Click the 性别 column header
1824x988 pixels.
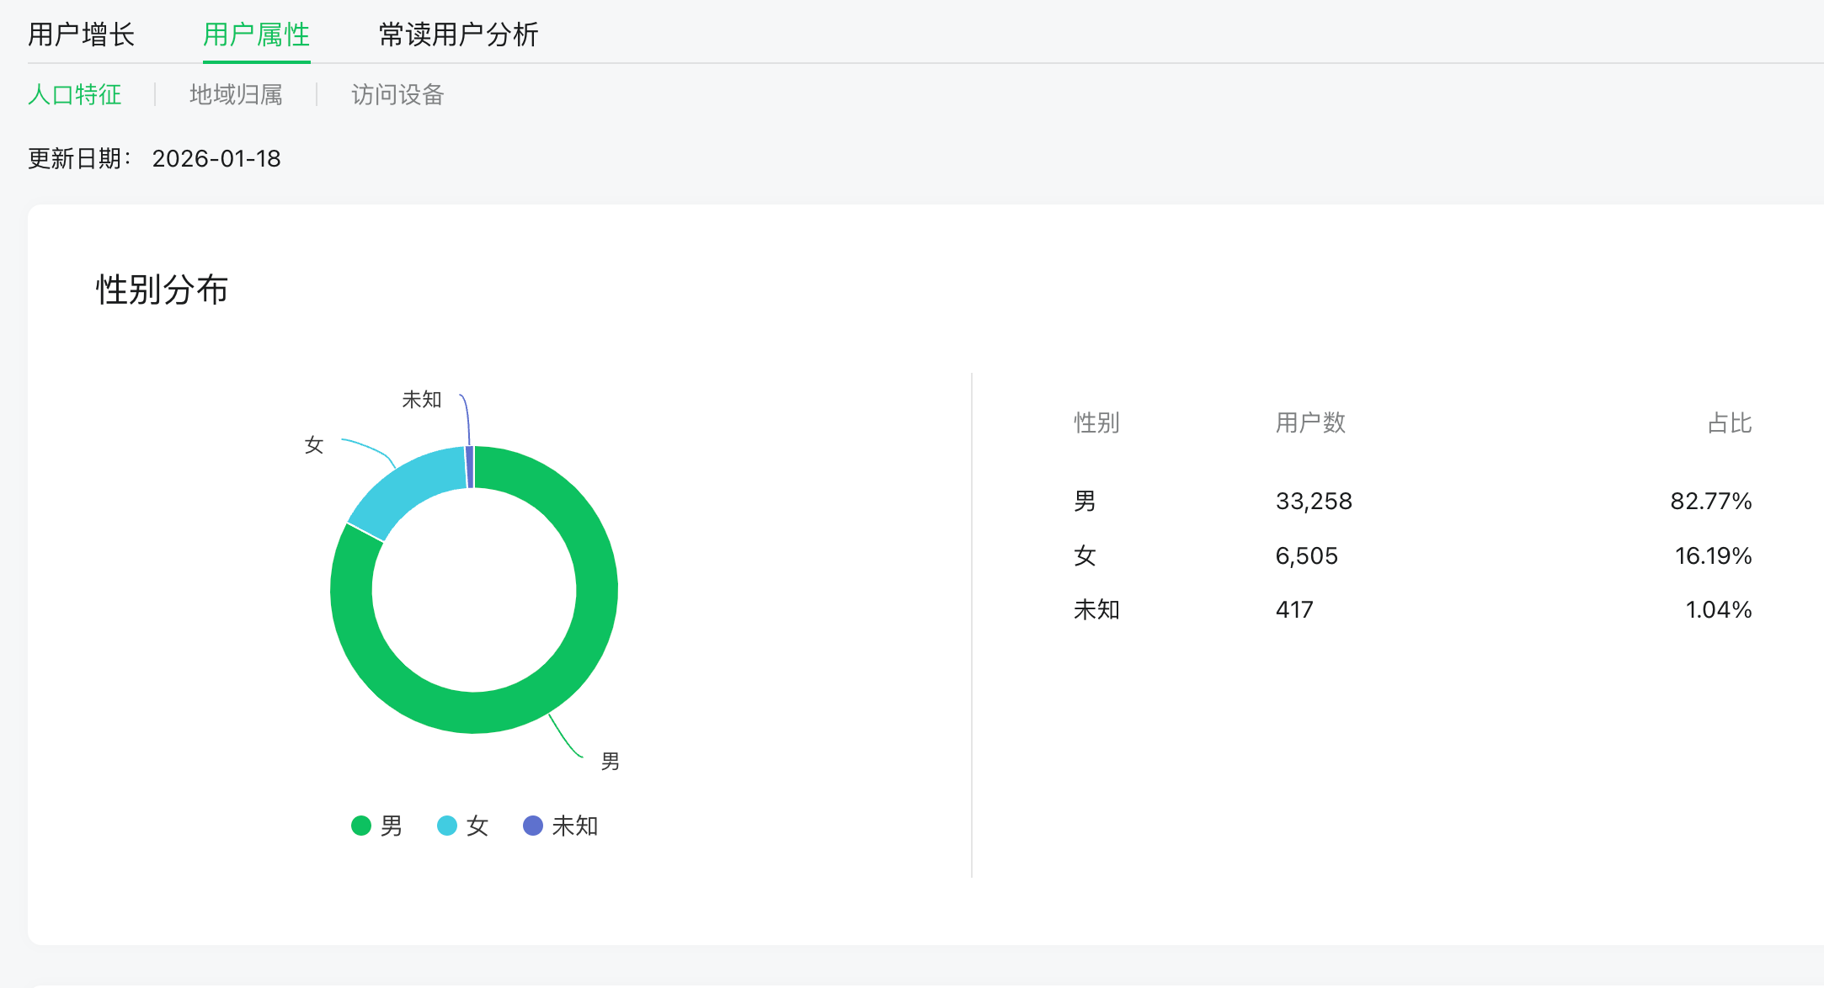1096,422
